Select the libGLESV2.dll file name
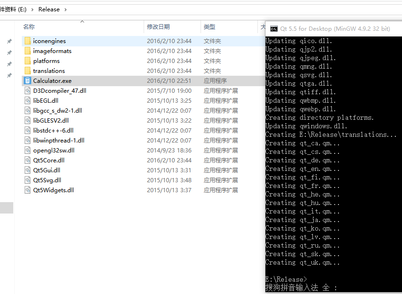Viewport: 402px width, 294px height. 51,121
